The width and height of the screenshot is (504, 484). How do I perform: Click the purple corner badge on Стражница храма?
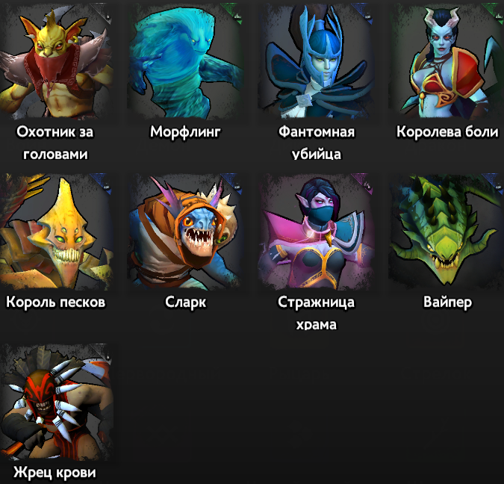(364, 183)
